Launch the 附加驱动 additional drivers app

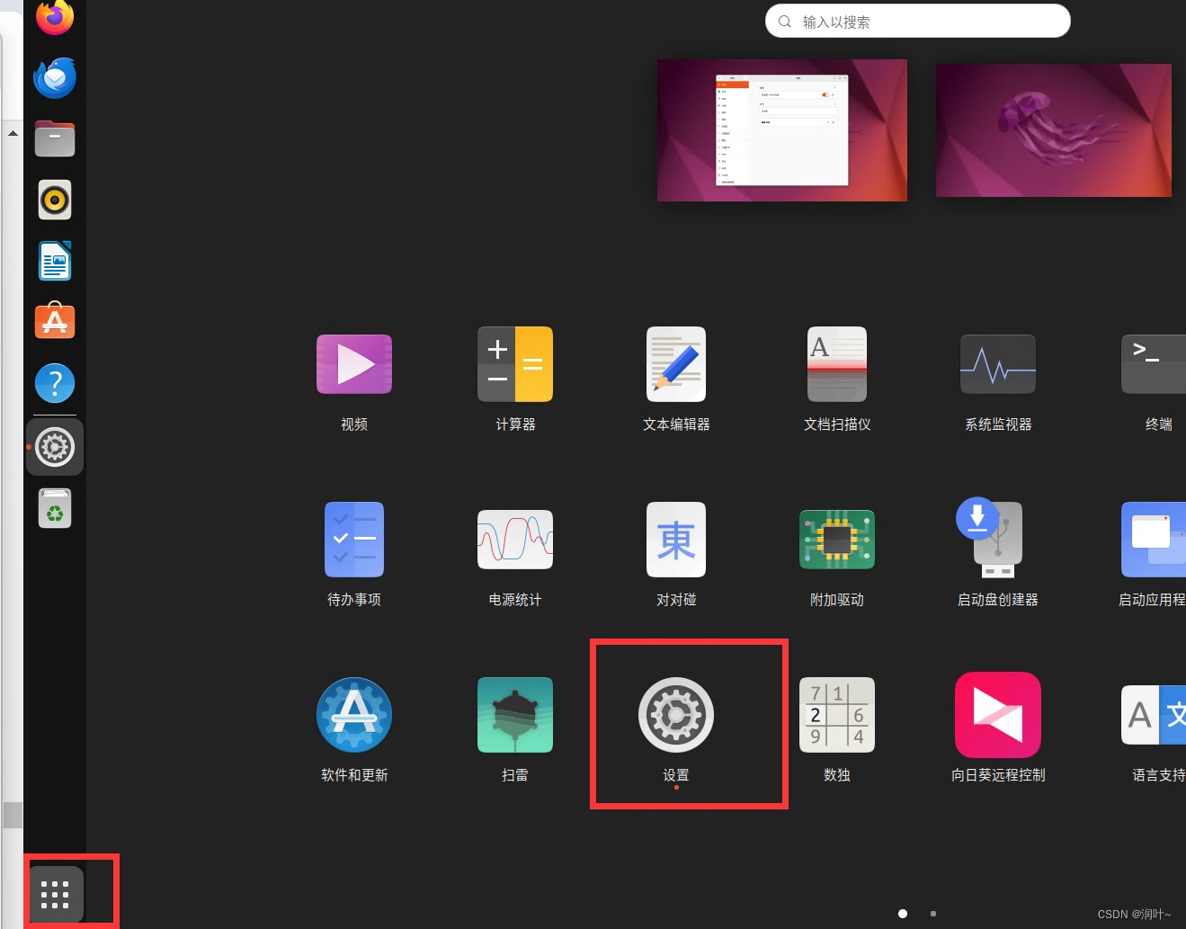837,540
